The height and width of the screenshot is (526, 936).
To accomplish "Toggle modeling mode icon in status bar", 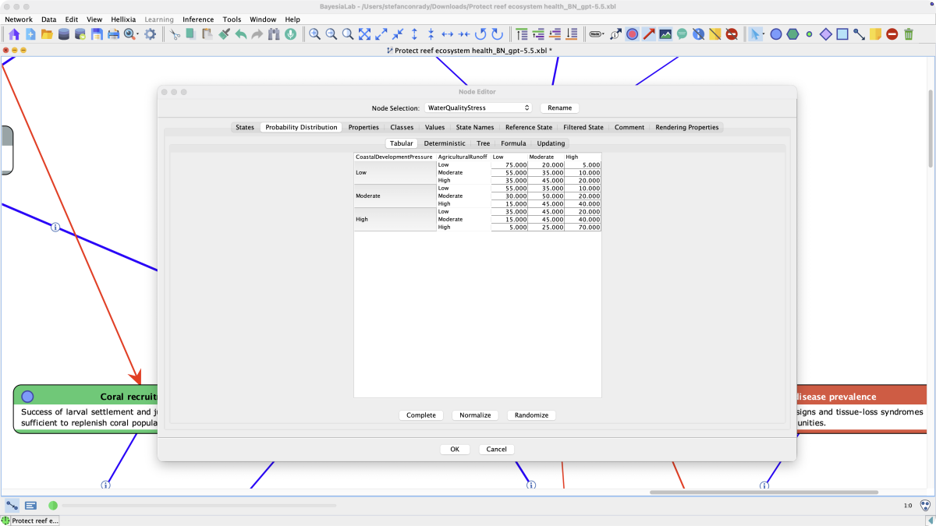I will pyautogui.click(x=12, y=506).
